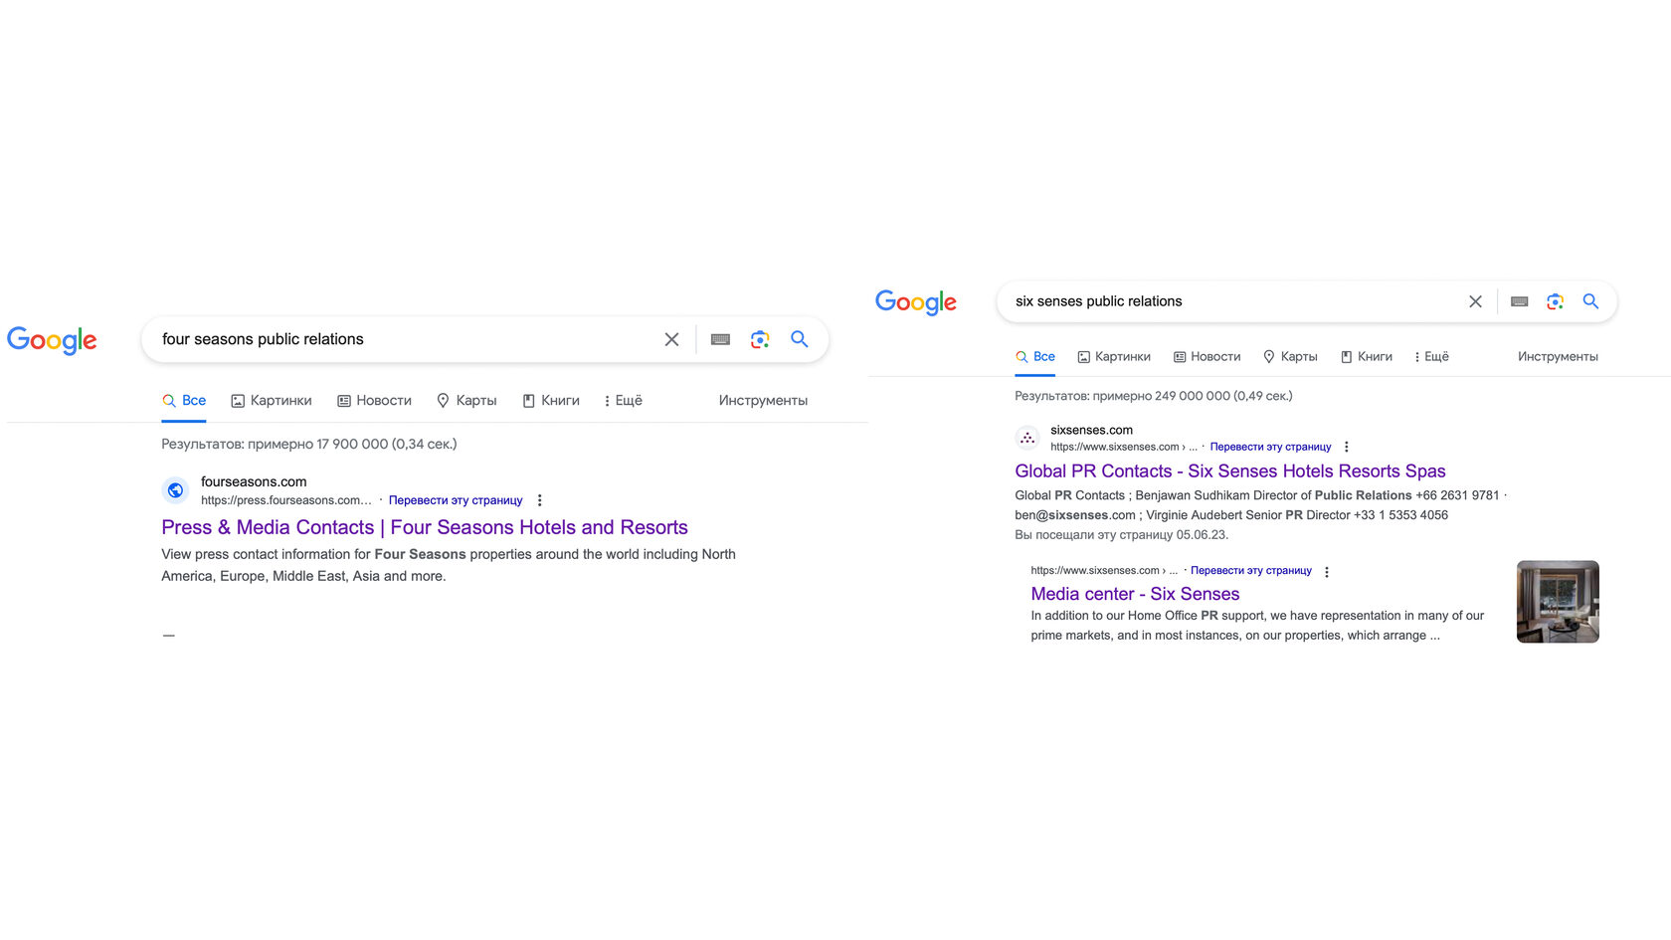Open 'Карты' tab in Four Seasons search

click(x=466, y=401)
